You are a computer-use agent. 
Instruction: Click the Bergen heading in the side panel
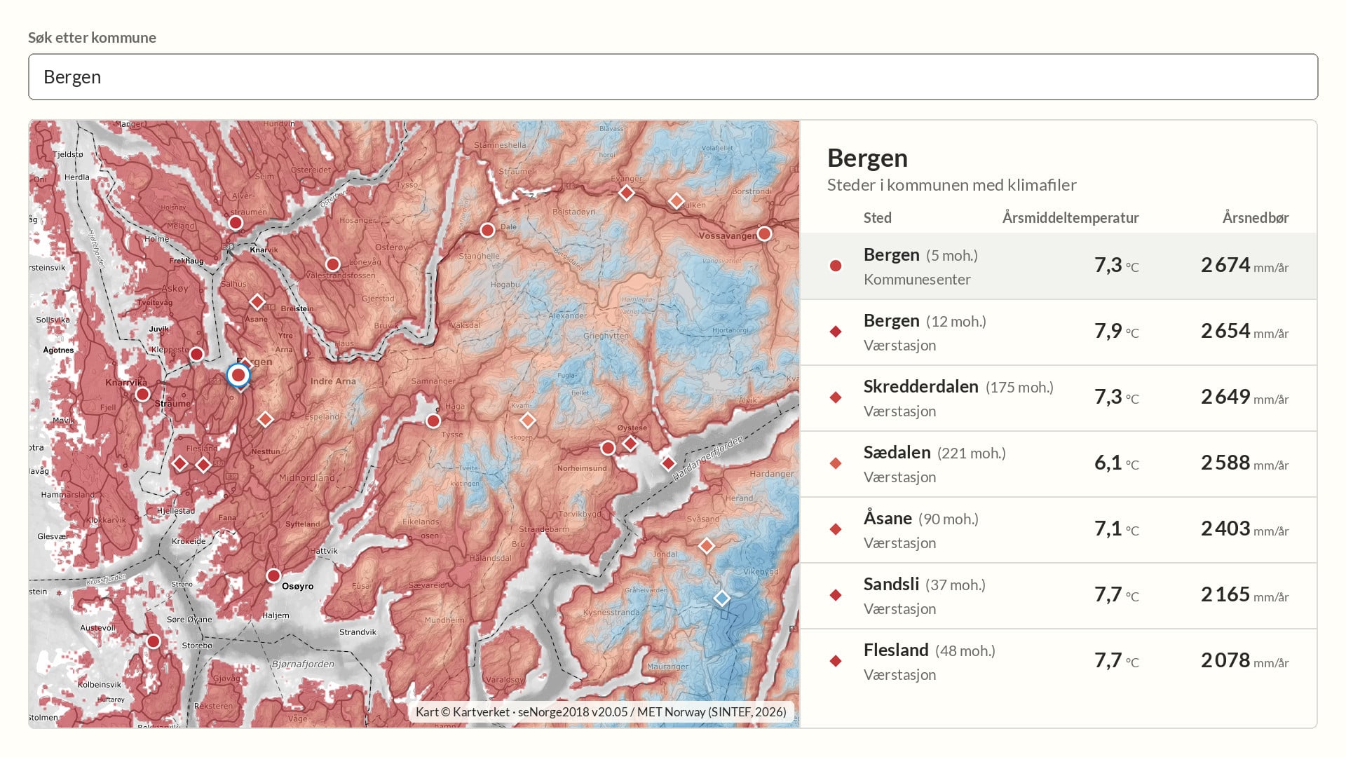867,158
